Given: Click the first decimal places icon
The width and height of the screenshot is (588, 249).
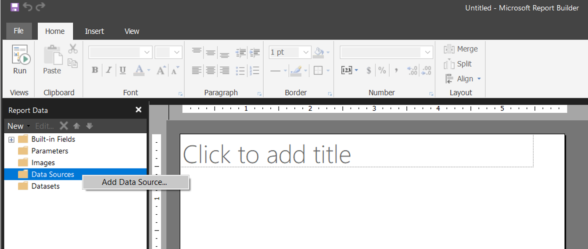Looking at the screenshot, I should click(412, 70).
